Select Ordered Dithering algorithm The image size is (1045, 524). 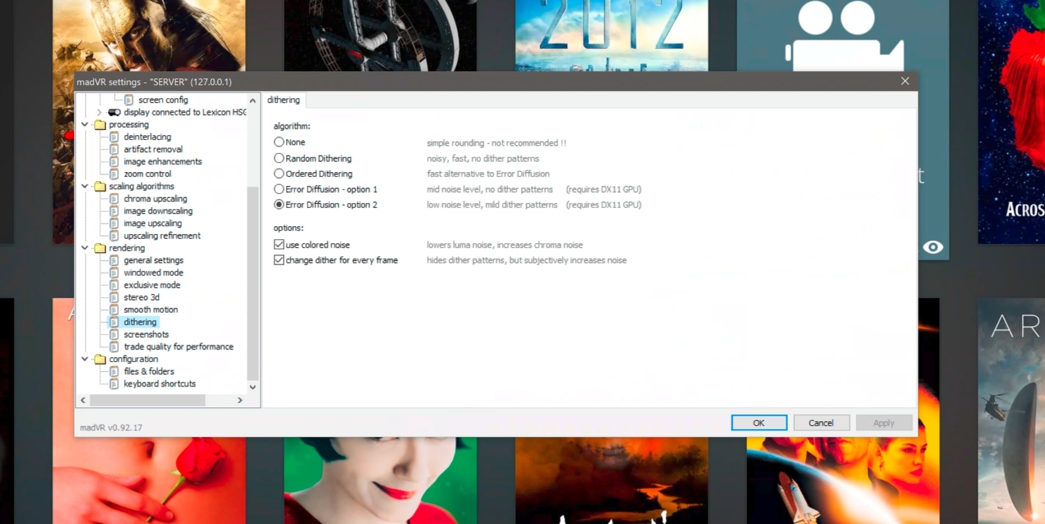[x=279, y=173]
